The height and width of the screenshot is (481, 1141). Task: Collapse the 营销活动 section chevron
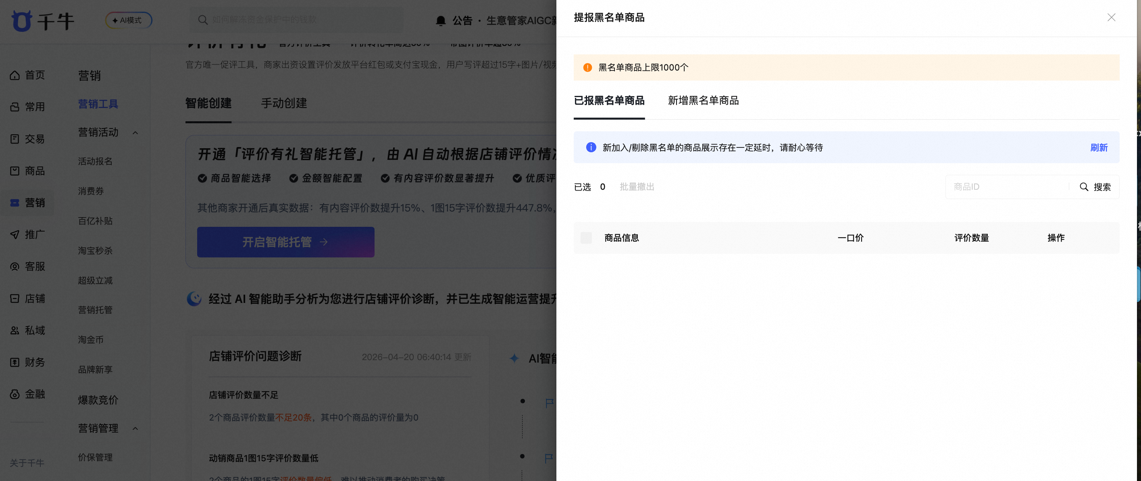[x=135, y=133]
